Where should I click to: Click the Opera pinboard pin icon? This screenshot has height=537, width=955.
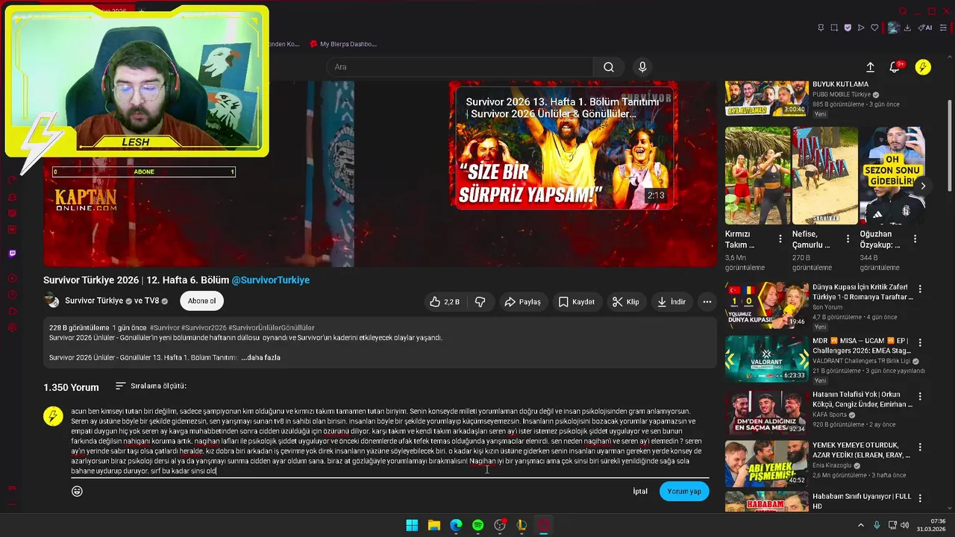821,28
